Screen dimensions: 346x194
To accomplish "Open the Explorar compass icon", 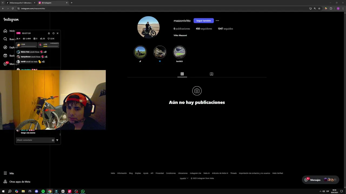I will coord(5,47).
